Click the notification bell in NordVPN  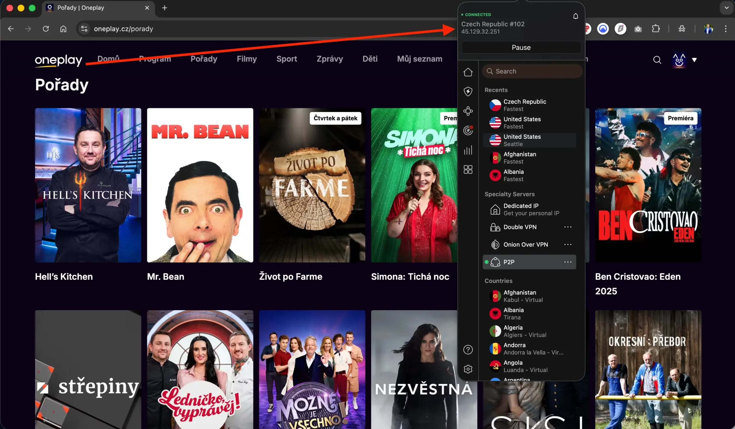pos(575,16)
